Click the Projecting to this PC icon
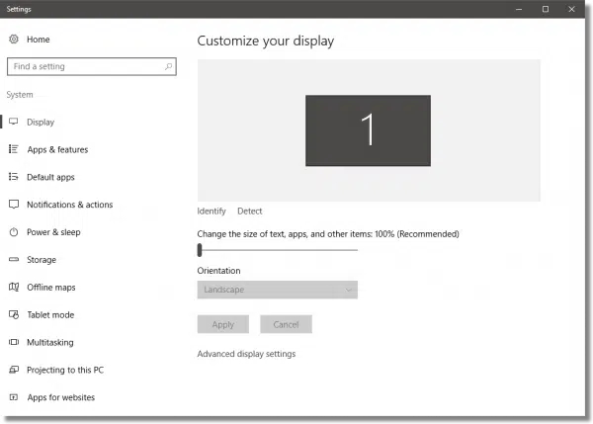The image size is (593, 424). (14, 370)
